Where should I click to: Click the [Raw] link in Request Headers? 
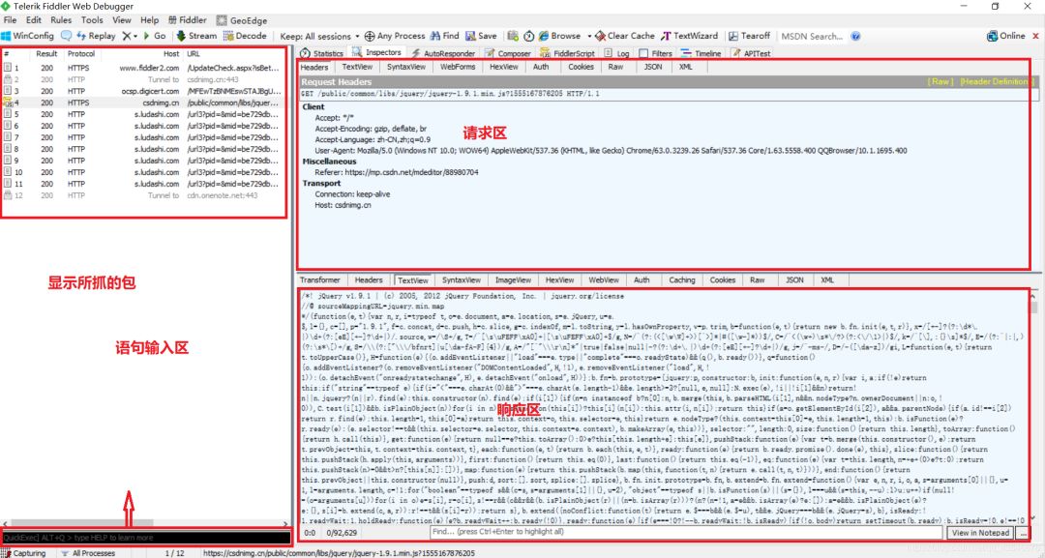point(940,81)
